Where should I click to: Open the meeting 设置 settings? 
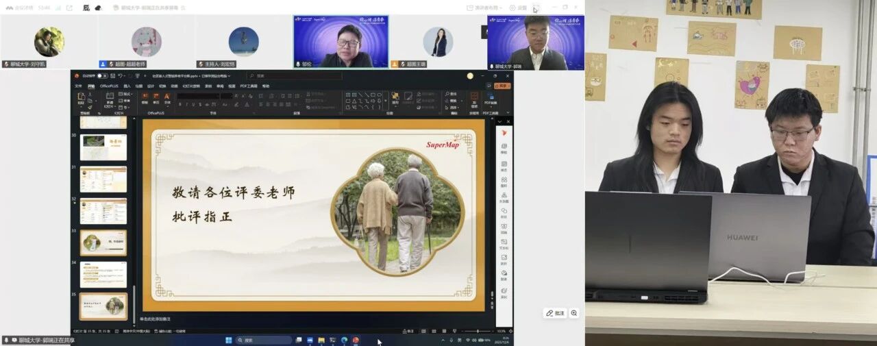tap(518, 8)
